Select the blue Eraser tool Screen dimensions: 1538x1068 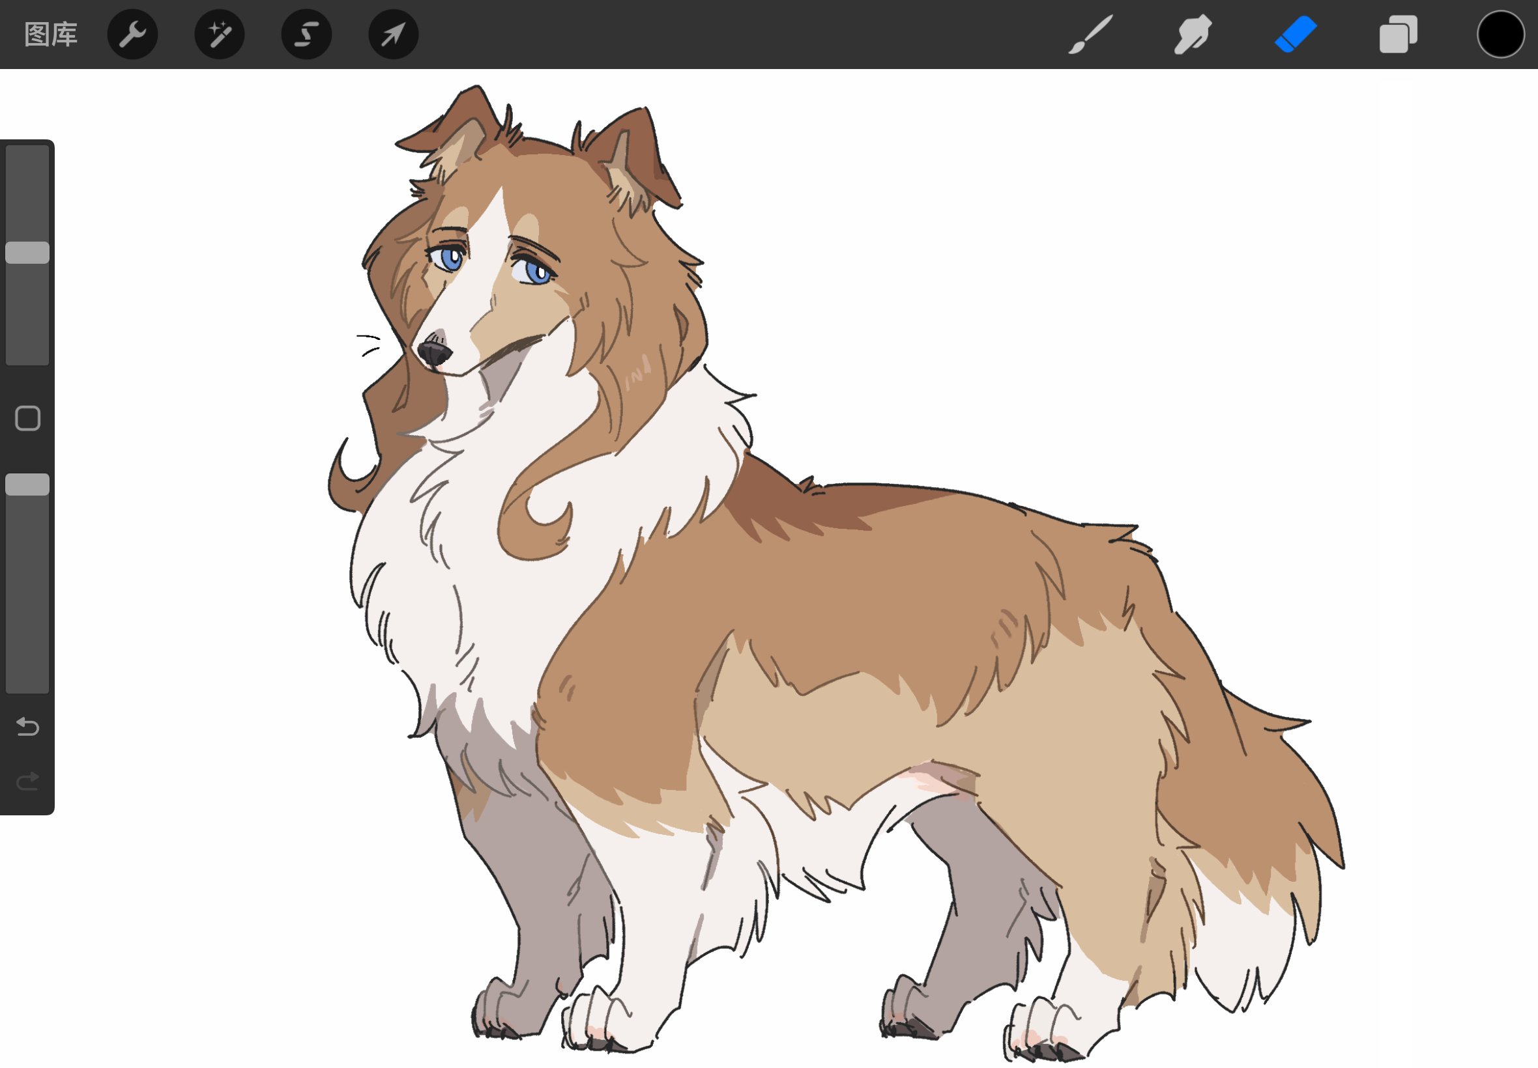coord(1296,34)
